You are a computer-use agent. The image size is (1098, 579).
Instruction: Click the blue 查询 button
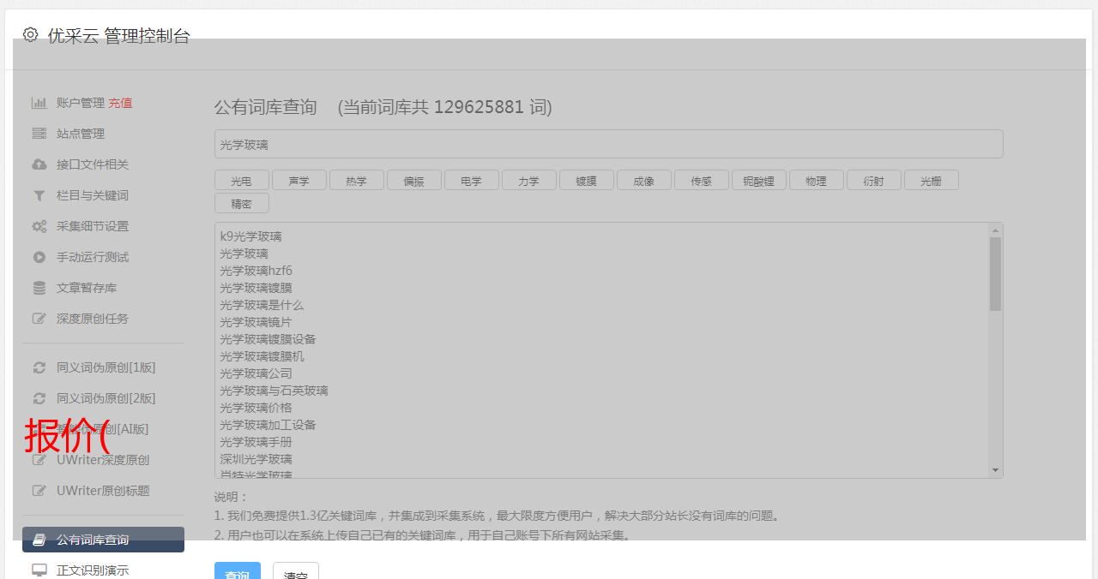click(x=238, y=572)
